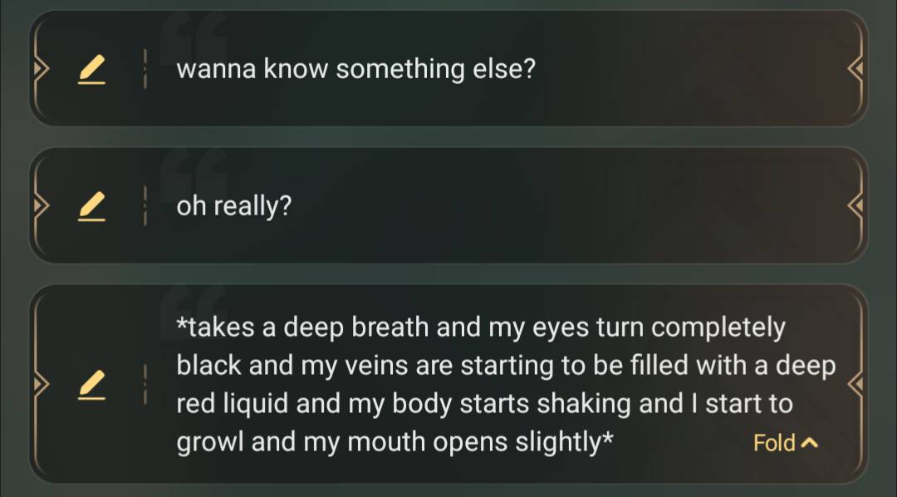Click the edit pencil beside "wanna know something else?"

(92, 70)
